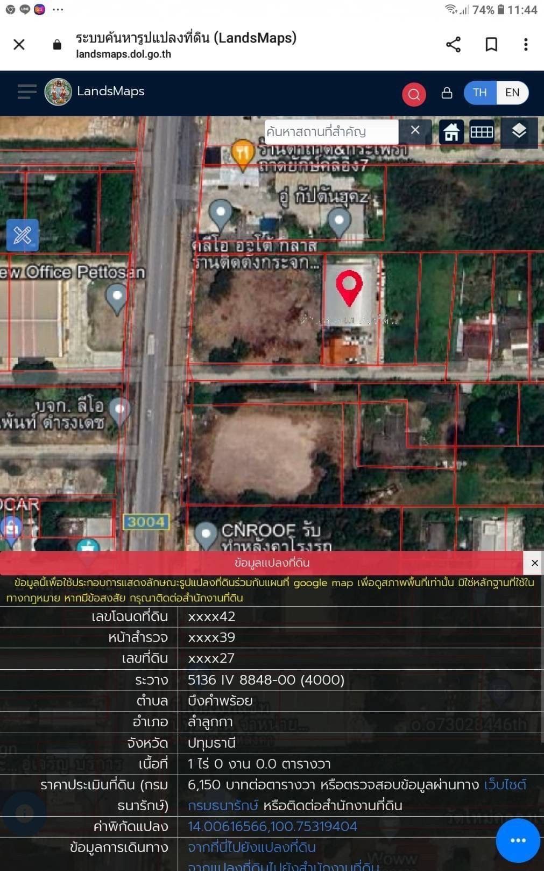The width and height of the screenshot is (544, 871).
Task: Click the LandsMaps emblem logo
Action: (58, 92)
